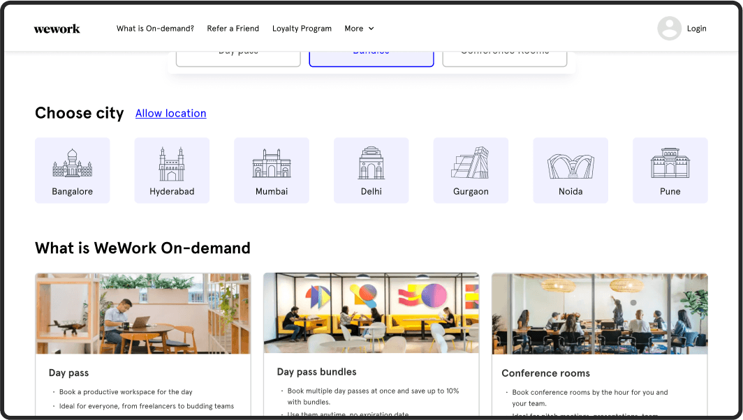
Task: Go to Loyalty Program
Action: click(x=302, y=29)
